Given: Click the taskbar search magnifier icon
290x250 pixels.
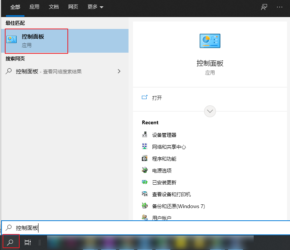Looking at the screenshot, I should click(x=10, y=242).
